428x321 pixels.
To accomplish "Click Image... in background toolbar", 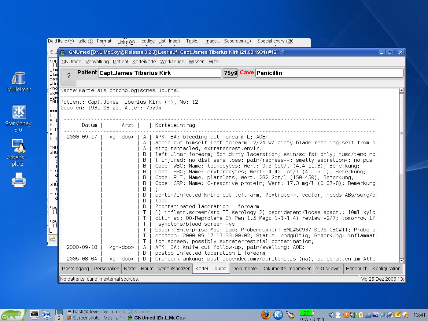I will click(x=212, y=41).
